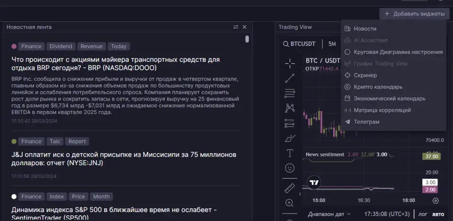Open news feed filter settings icon
The height and width of the screenshot is (221, 453).
[236, 27]
